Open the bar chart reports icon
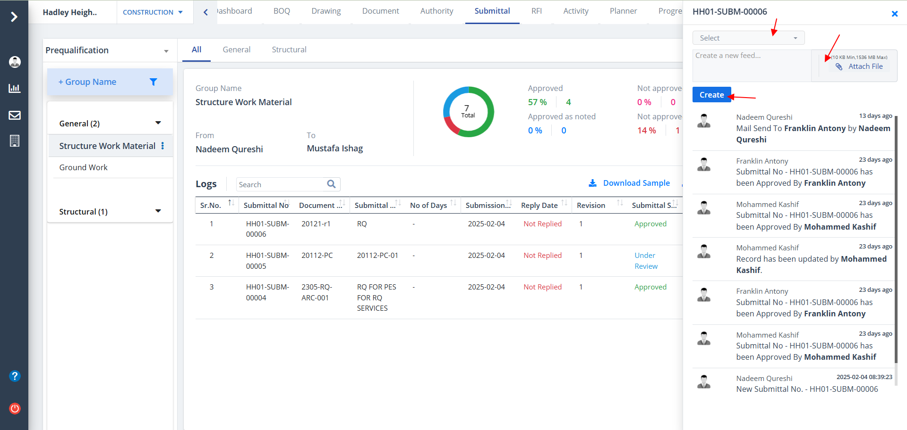The image size is (907, 430). [x=15, y=88]
